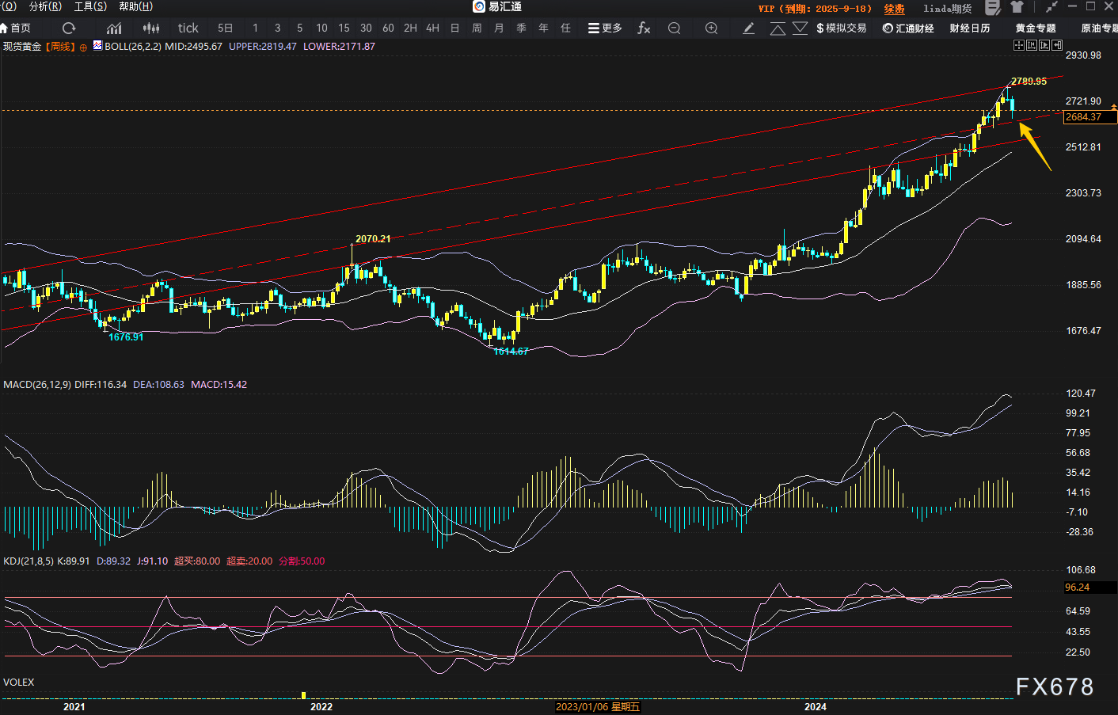The width and height of the screenshot is (1118, 715).
Task: Expand the 更多 (More) periods list
Action: (x=605, y=29)
